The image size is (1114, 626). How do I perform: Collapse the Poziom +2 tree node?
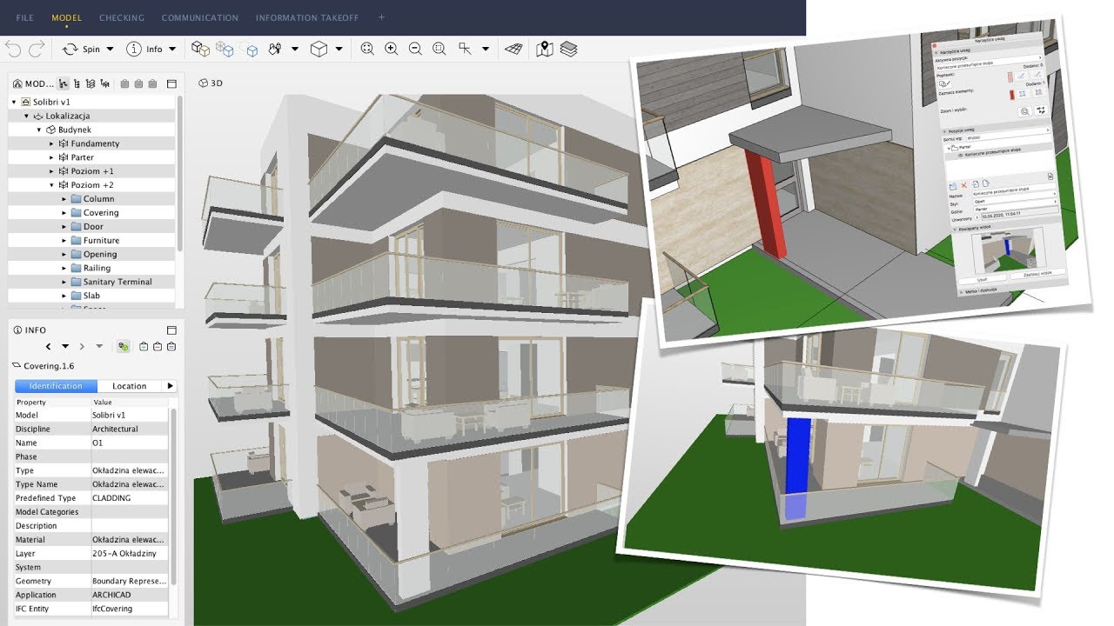[x=52, y=185]
